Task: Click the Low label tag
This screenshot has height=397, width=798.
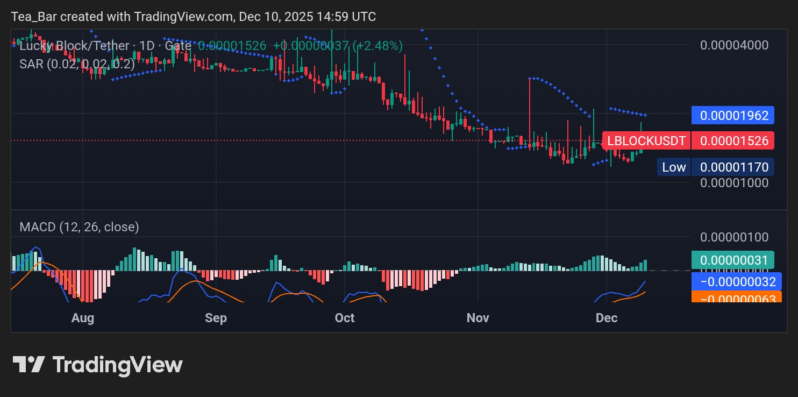Action: (673, 167)
